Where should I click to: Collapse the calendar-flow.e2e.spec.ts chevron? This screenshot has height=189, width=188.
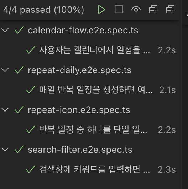click(5, 30)
